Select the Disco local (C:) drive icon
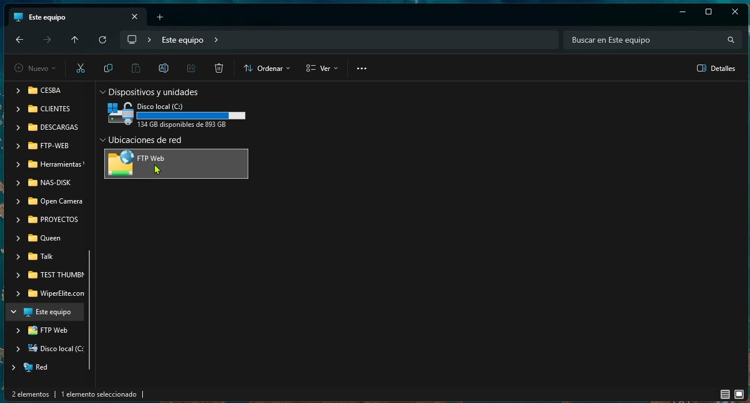 point(121,114)
